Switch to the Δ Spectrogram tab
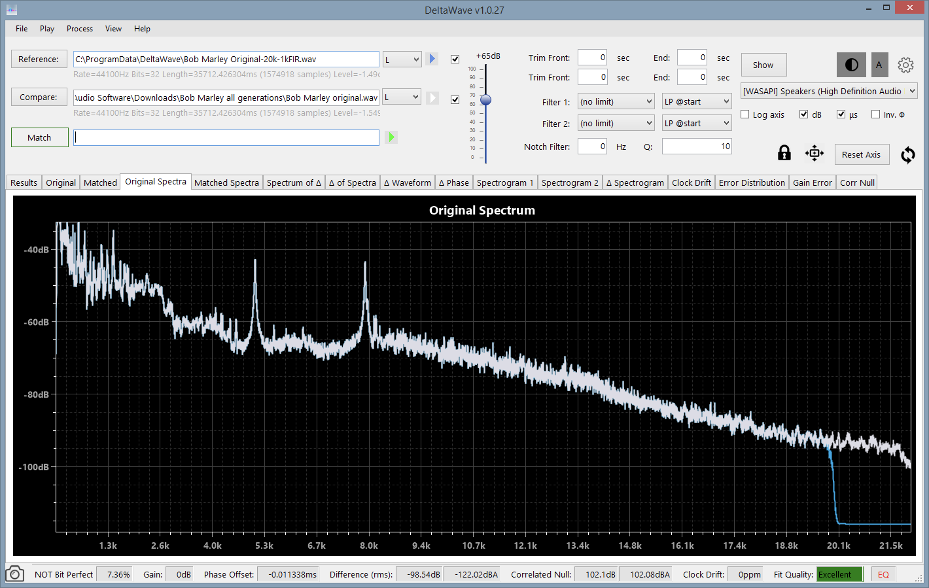The width and height of the screenshot is (929, 588). [635, 182]
